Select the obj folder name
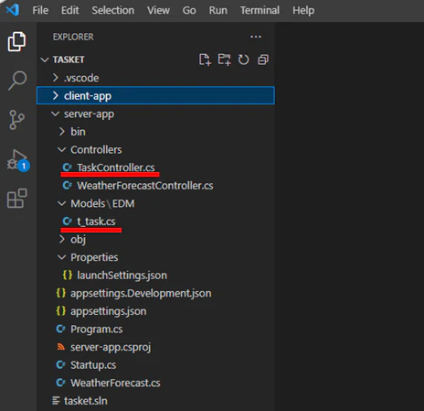Screen dimensions: 424x411 tap(78, 240)
